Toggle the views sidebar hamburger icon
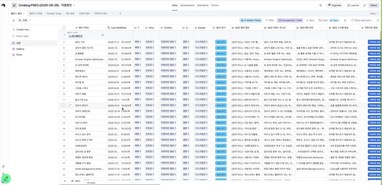 (x=14, y=21)
